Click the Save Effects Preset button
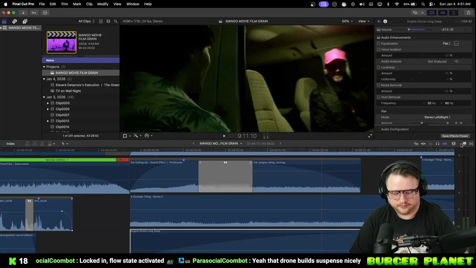The height and width of the screenshot is (268, 476). coord(455,136)
